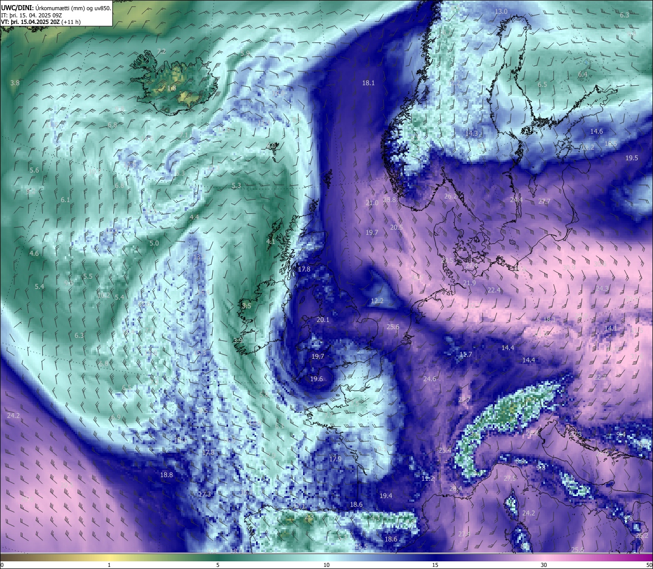Click the '5.6' value in the Atlantic
The width and height of the screenshot is (653, 569).
[34, 170]
